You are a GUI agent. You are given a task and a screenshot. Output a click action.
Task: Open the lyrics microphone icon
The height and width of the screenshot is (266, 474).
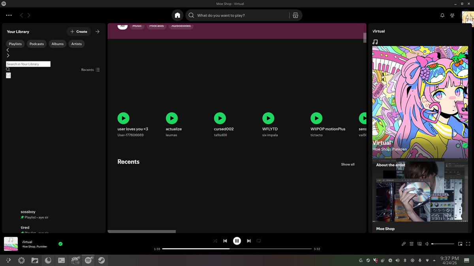pyautogui.click(x=404, y=244)
